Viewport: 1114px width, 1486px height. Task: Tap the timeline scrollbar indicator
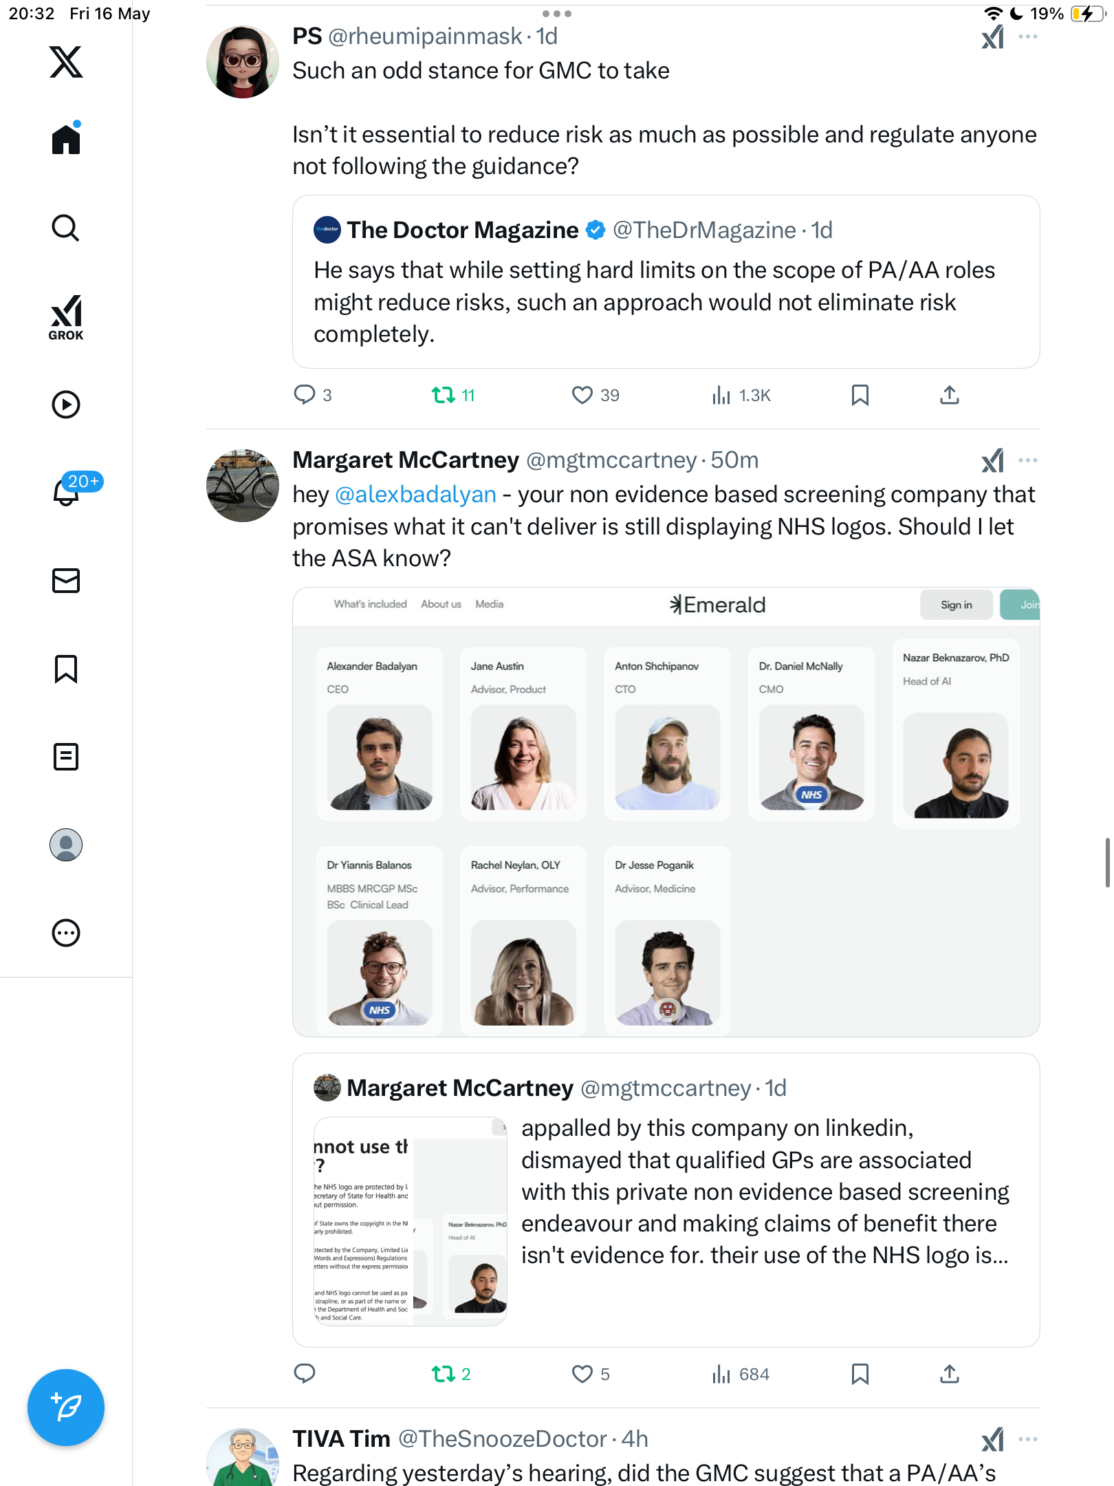tap(1107, 863)
